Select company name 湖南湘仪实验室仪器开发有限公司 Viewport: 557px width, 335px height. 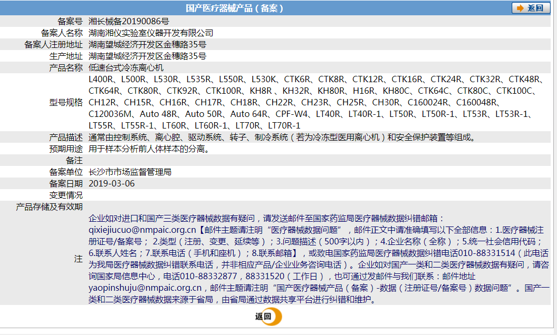[151, 33]
